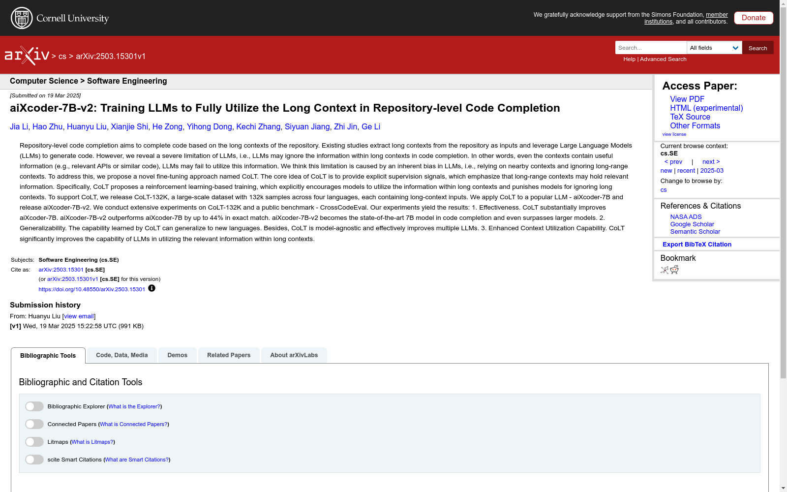The height and width of the screenshot is (492, 787).
Task: Open author Xianjie Shi link
Action: 129,127
